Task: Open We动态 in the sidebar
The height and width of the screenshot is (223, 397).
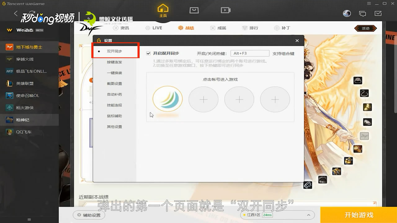Action: [x=29, y=30]
